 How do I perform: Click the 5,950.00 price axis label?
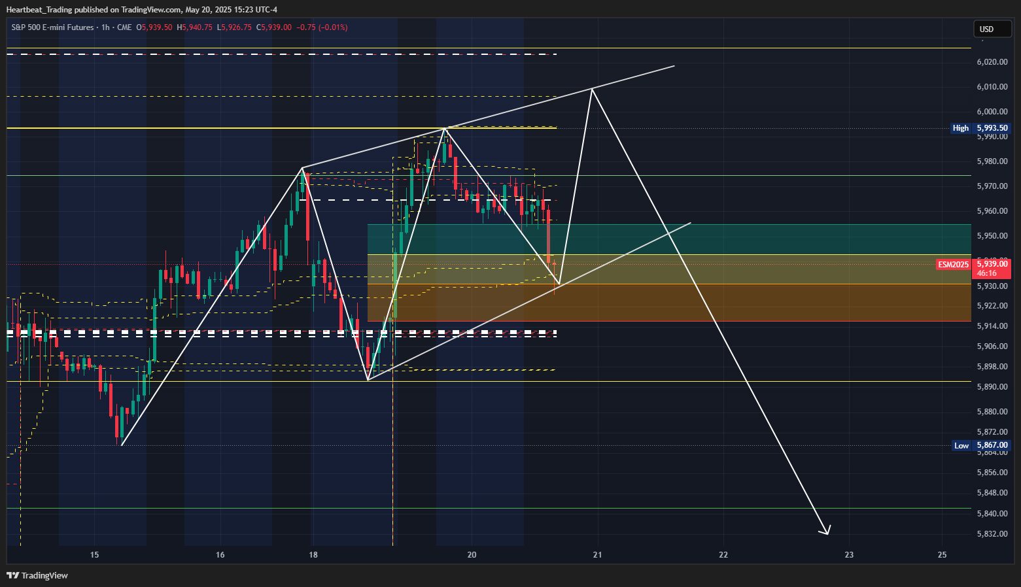pos(992,236)
